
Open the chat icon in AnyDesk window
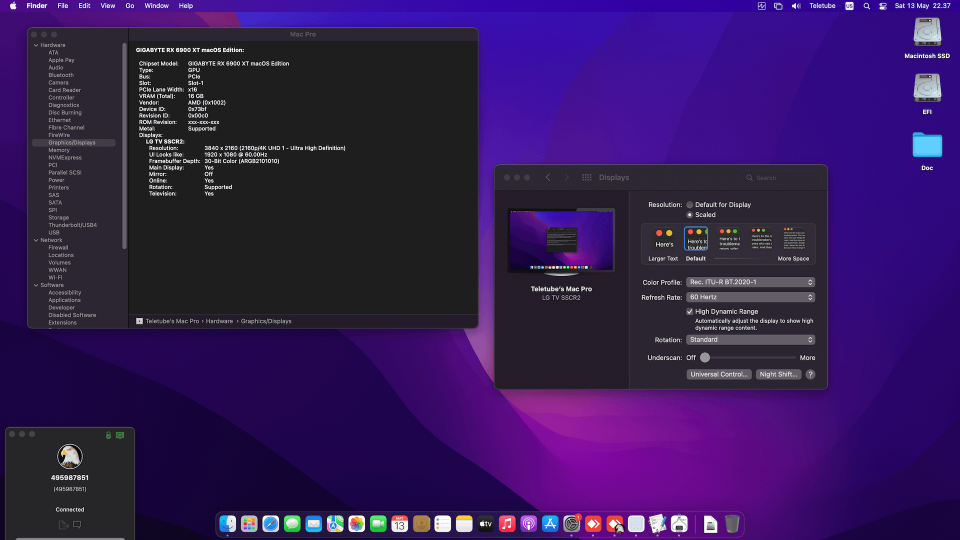click(x=77, y=524)
